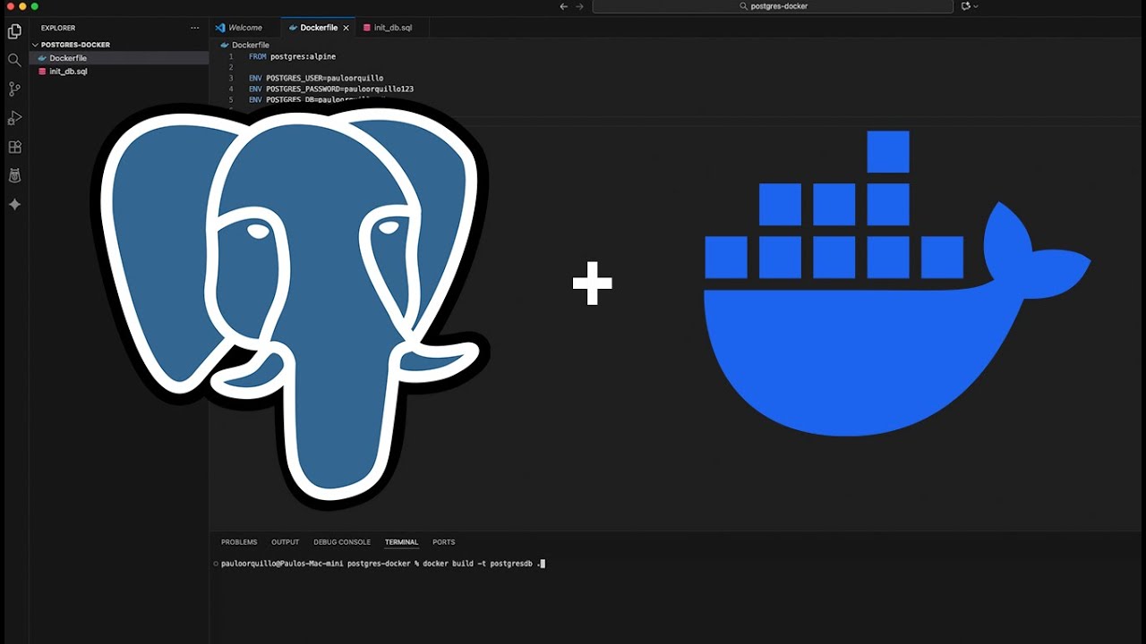The height and width of the screenshot is (644, 1146).
Task: Open the Explorer view in the activity bar
Action: click(14, 32)
